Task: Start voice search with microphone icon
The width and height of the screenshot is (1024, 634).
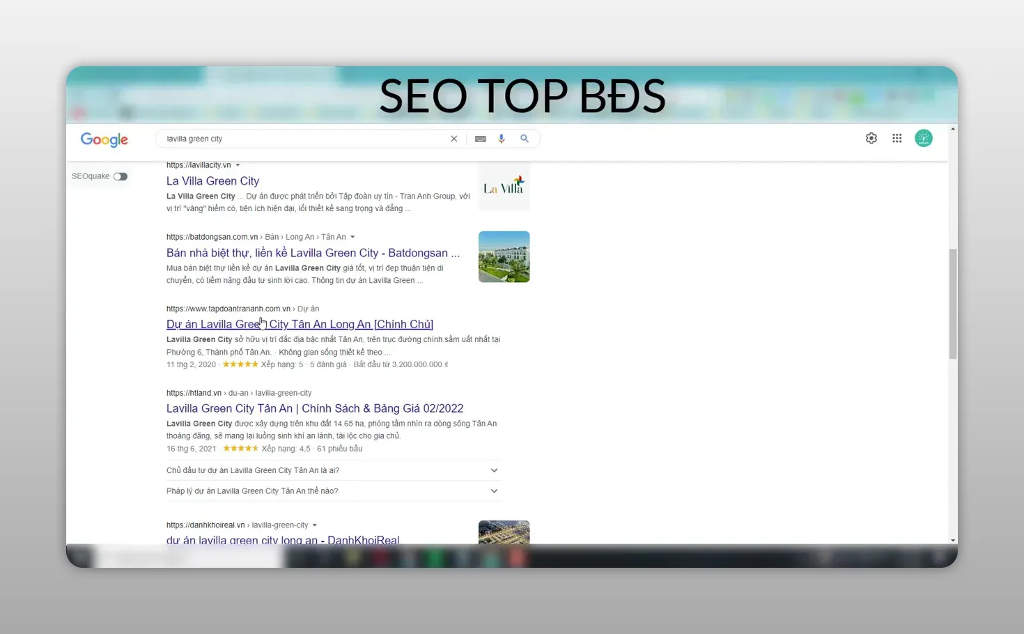Action: (502, 139)
